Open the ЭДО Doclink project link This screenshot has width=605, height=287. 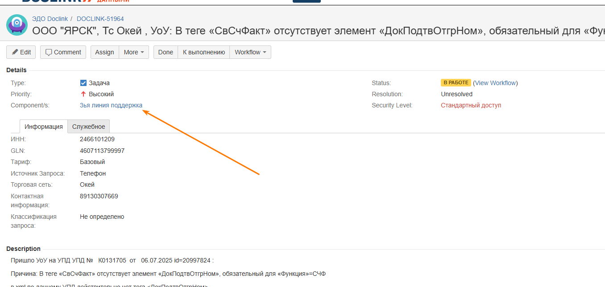(50, 19)
